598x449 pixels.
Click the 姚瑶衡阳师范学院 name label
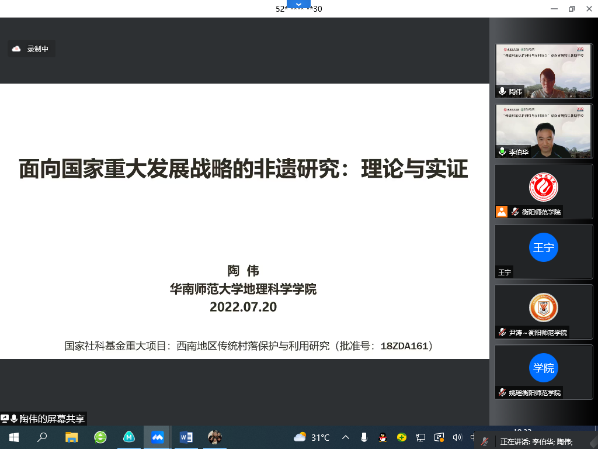tap(535, 392)
